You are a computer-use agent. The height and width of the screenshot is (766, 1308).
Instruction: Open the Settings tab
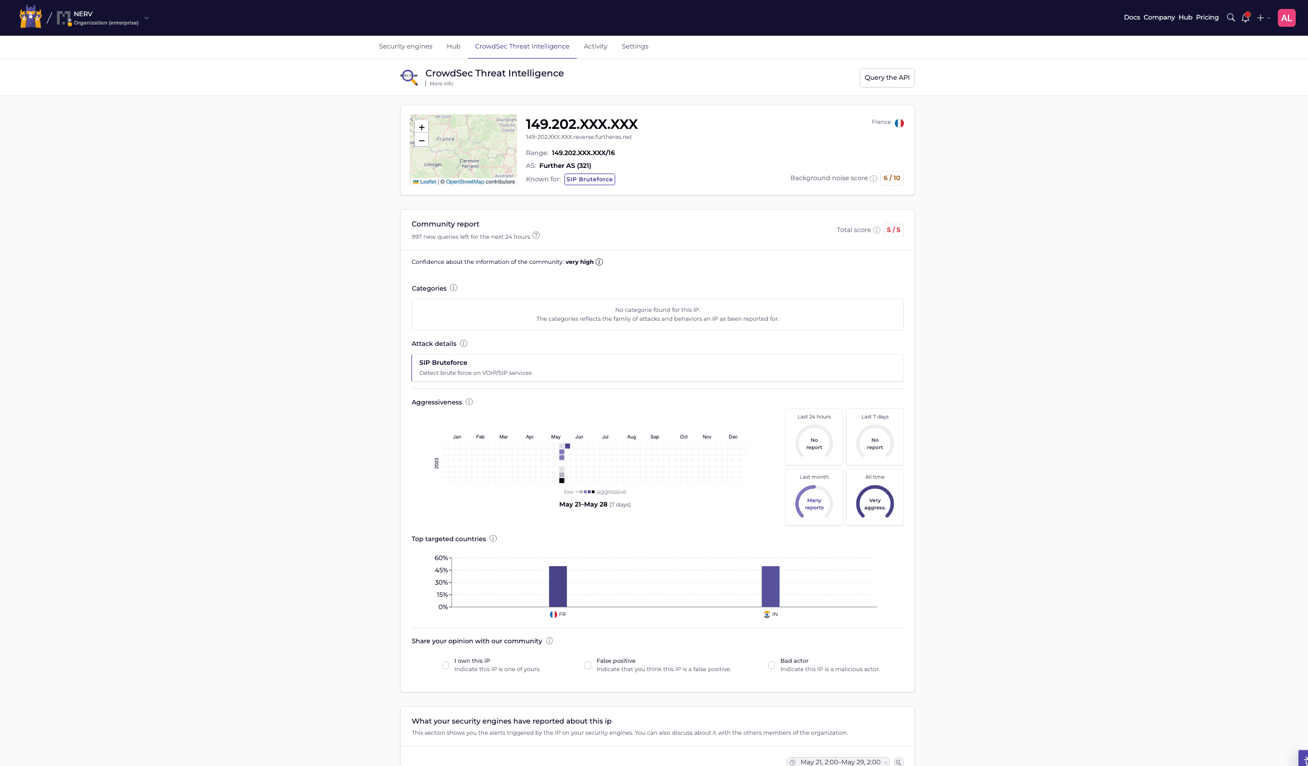pos(635,46)
